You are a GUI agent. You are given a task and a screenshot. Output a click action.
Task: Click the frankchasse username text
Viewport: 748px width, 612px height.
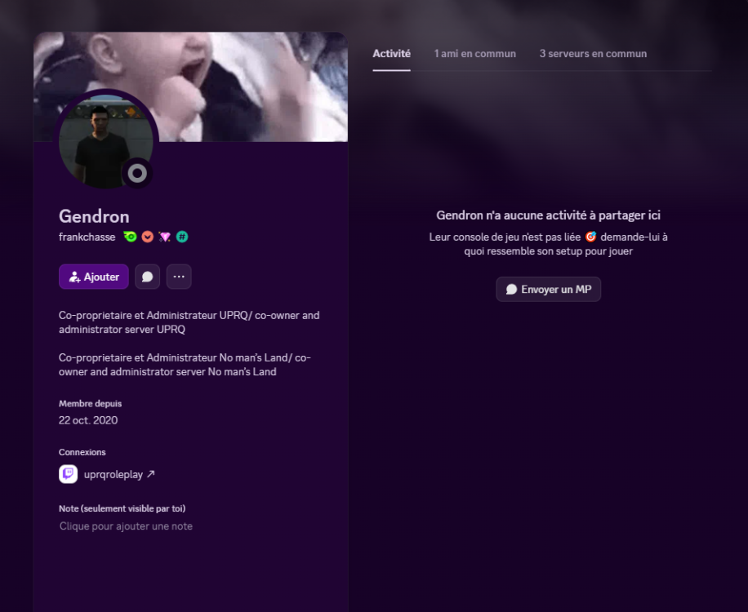point(87,237)
